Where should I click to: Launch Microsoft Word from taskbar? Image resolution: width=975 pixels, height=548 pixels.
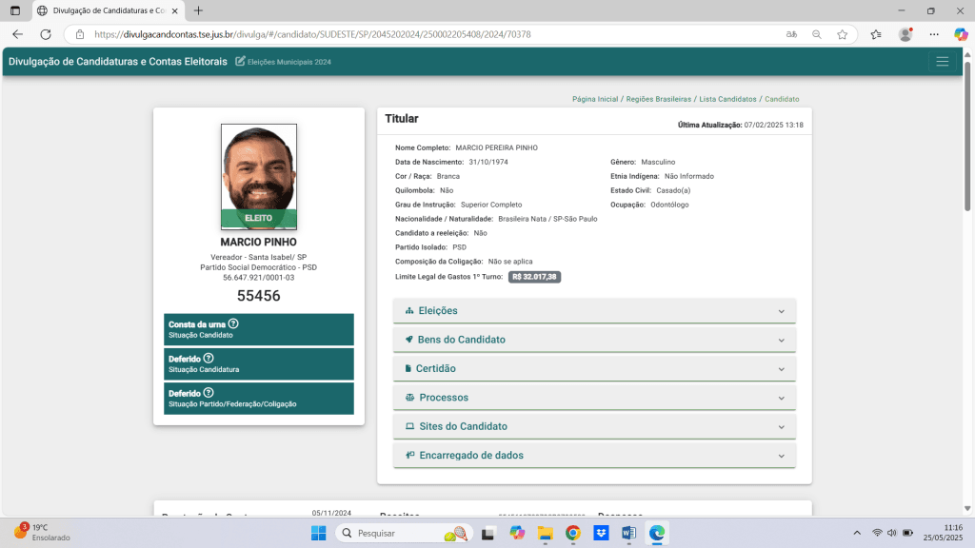click(x=628, y=533)
